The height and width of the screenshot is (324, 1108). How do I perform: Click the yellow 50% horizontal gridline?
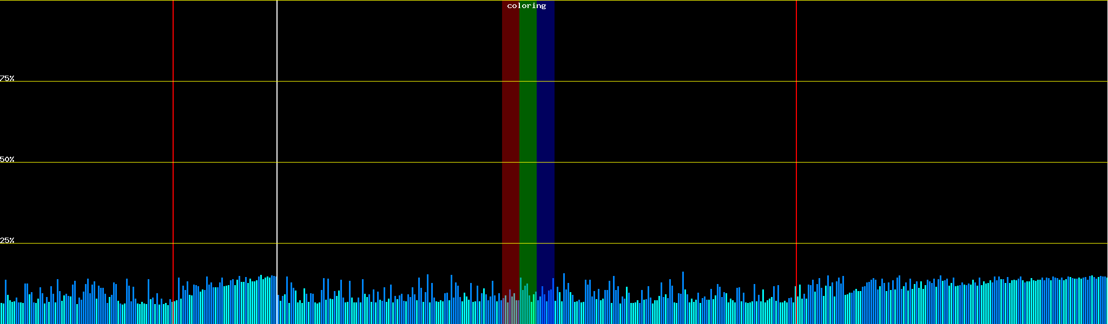[x=379, y=163]
